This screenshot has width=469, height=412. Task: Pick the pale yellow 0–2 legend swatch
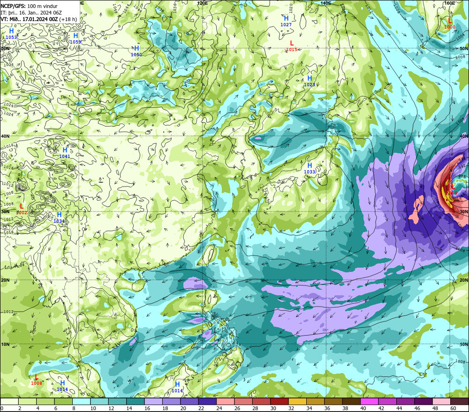(9, 401)
